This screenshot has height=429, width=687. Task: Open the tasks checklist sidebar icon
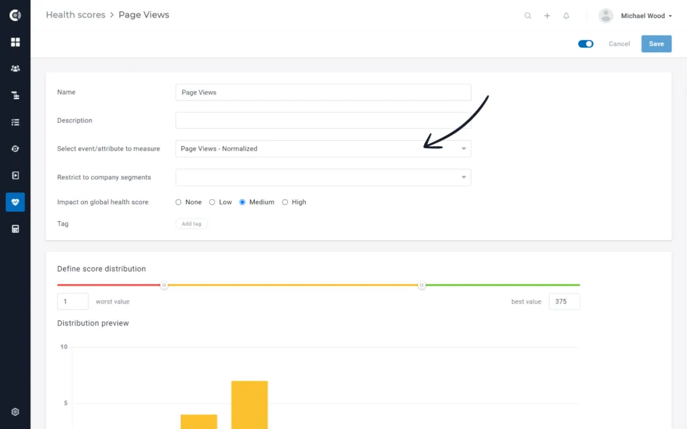coord(15,122)
